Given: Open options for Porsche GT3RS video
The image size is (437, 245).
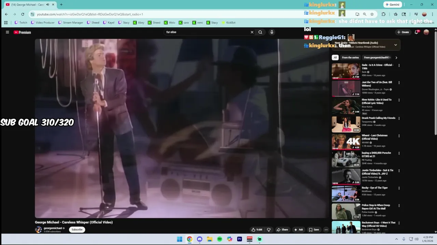Looking at the screenshot, I should [399, 153].
